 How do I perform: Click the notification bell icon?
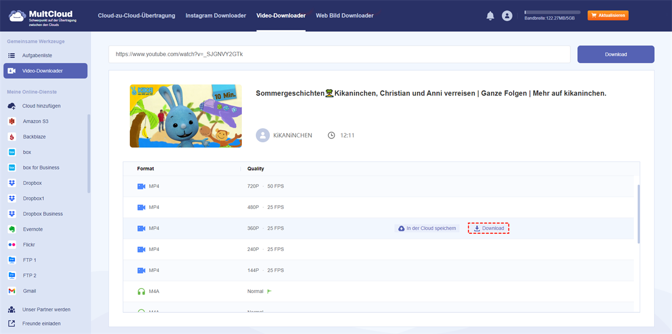[491, 16]
